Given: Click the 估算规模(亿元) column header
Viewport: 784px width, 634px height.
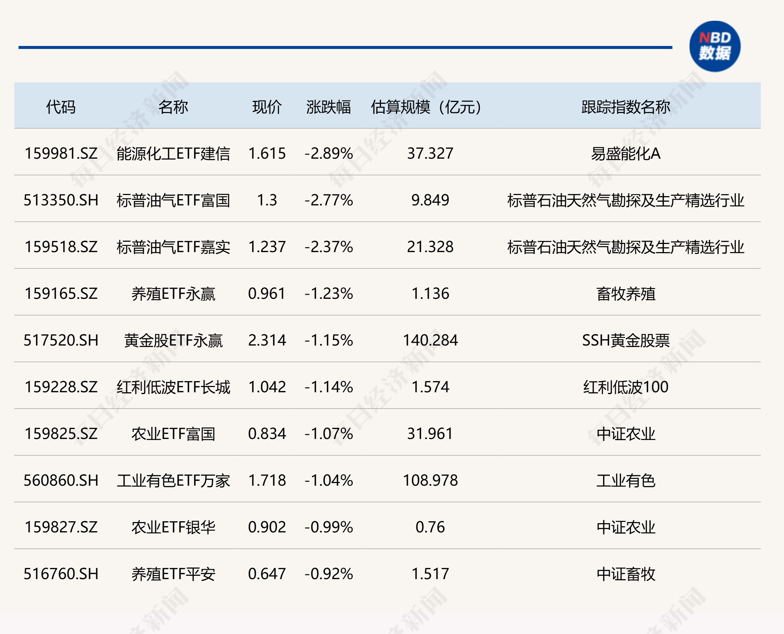Looking at the screenshot, I should tap(426, 107).
